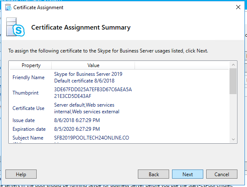Select the Expiration date property label
Viewport: 247px width, 187px height.
[x=29, y=129]
